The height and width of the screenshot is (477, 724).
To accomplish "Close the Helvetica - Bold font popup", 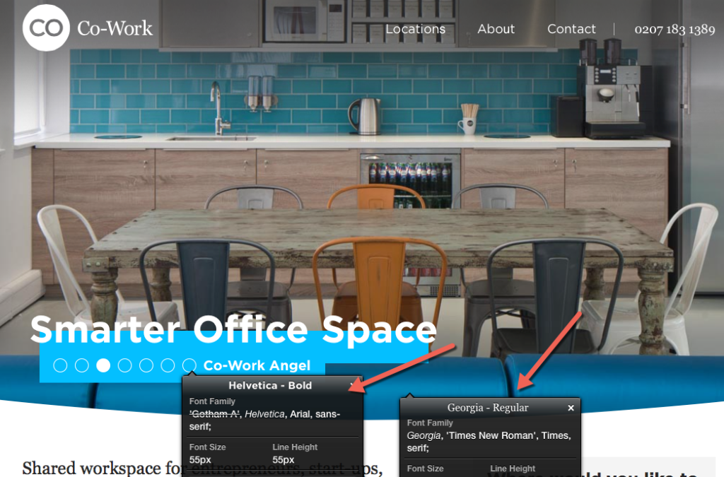I will coord(352,385).
